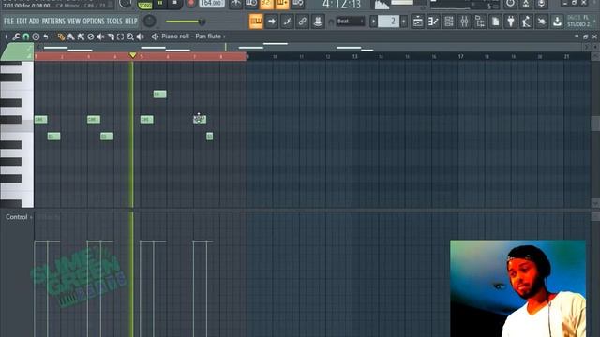The image size is (600, 337).
Task: Open the Piano roll view icon
Action: [x=433, y=22]
